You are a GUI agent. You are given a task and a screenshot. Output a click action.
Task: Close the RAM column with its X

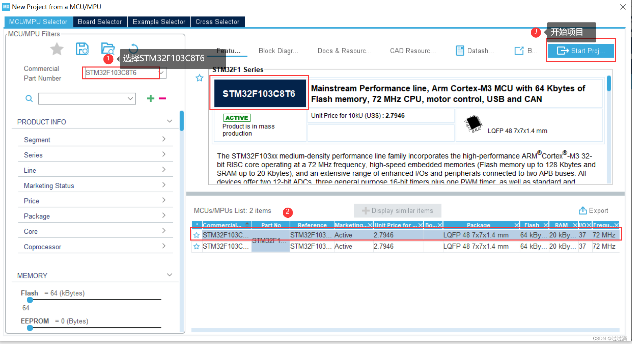pos(575,225)
